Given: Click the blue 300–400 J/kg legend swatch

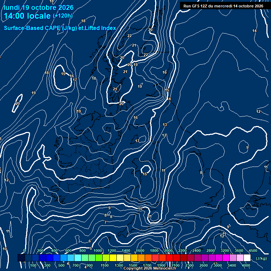Looking at the screenshot, I should [49, 258].
